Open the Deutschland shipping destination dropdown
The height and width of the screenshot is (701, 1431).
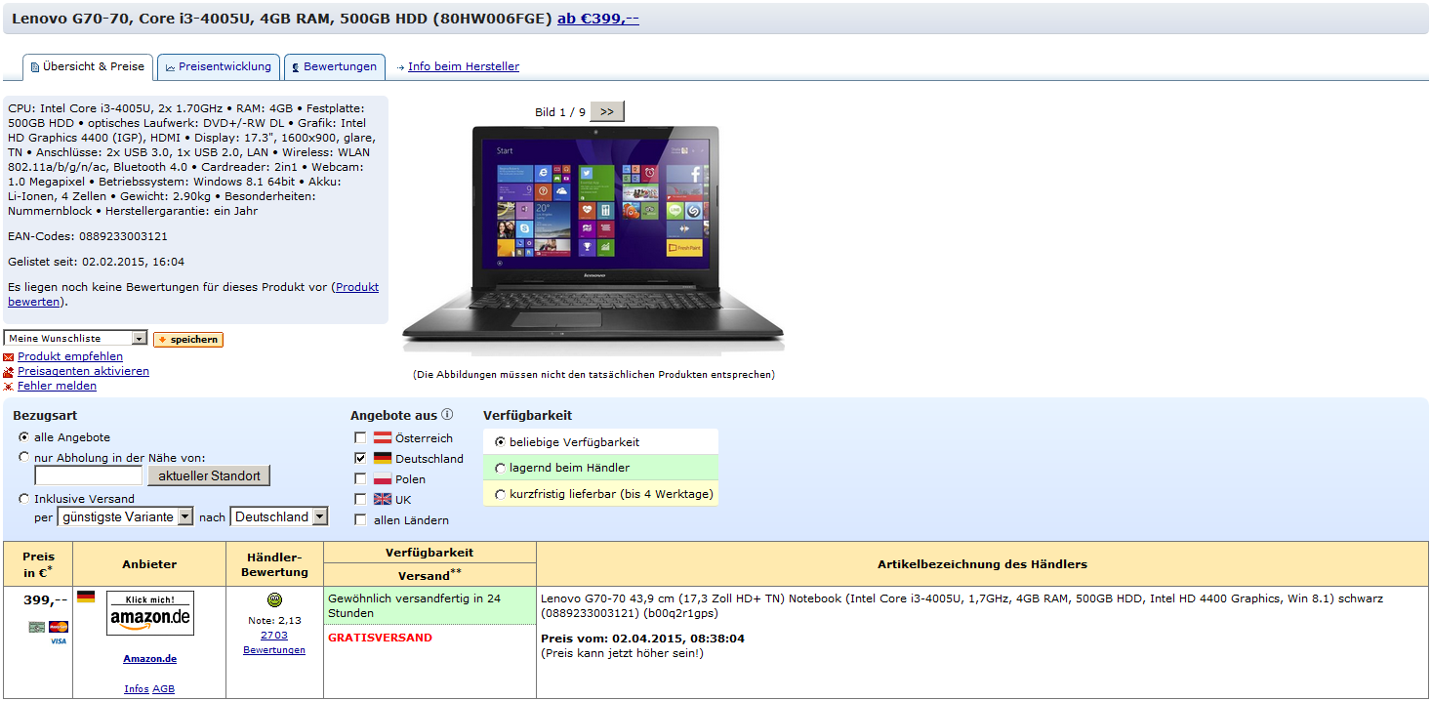pyautogui.click(x=279, y=517)
